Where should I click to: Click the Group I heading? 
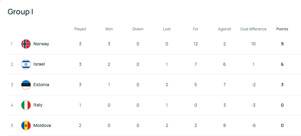[x=20, y=12]
